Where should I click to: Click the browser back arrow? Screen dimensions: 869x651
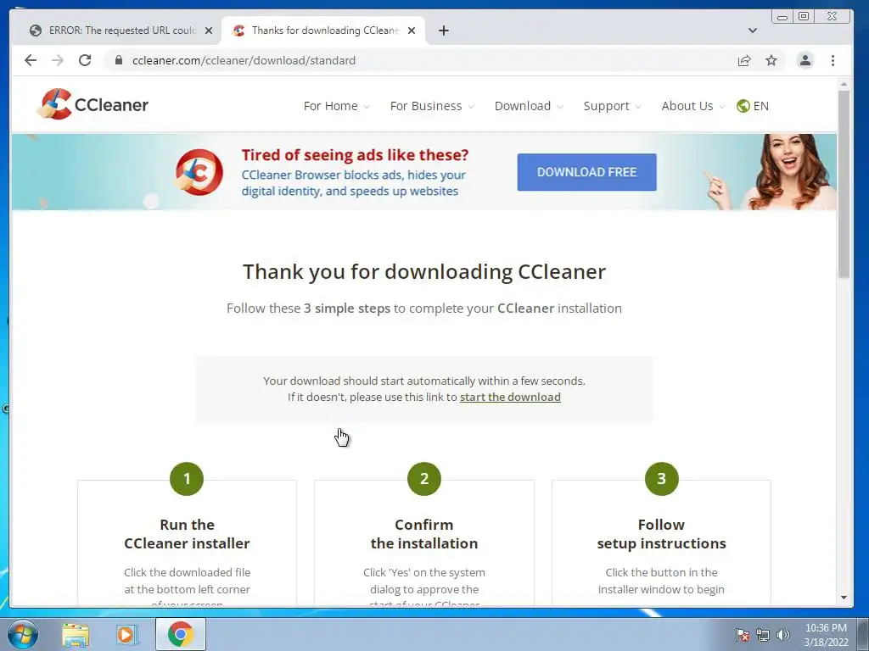click(x=31, y=60)
